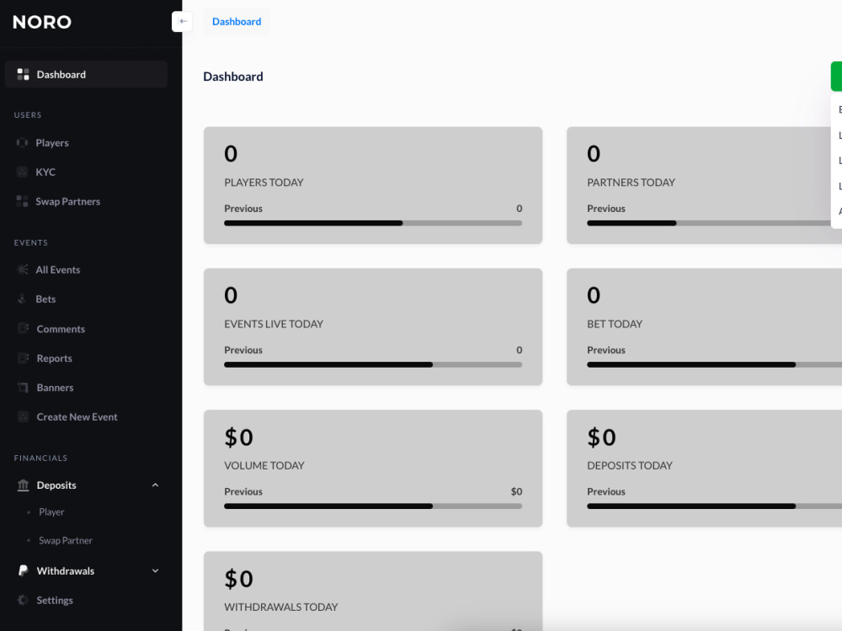
Task: Click the Deposits Today progress bar
Action: [714, 506]
